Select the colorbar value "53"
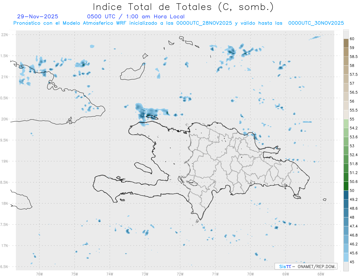 tap(352, 146)
